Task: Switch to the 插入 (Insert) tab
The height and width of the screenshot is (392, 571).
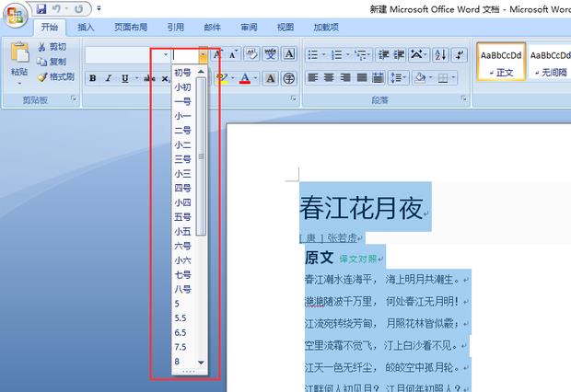Action: (86, 28)
